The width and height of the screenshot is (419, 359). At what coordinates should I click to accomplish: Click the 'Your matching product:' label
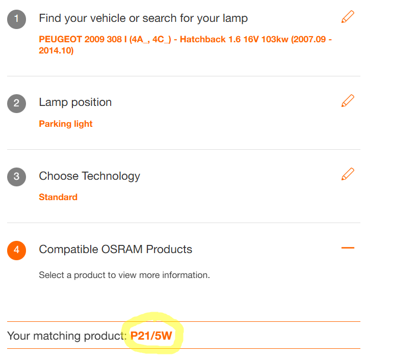(x=66, y=336)
